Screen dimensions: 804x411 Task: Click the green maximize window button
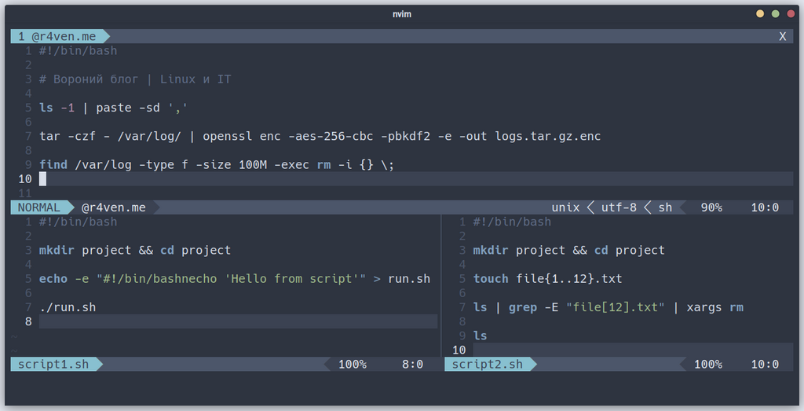point(775,14)
